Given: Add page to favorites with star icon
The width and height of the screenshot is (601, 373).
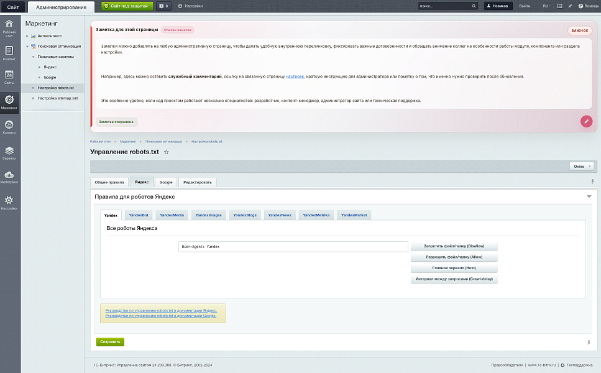Looking at the screenshot, I should tap(167, 152).
